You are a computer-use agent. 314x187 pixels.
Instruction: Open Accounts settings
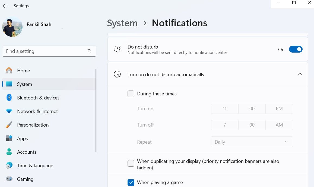(49, 152)
